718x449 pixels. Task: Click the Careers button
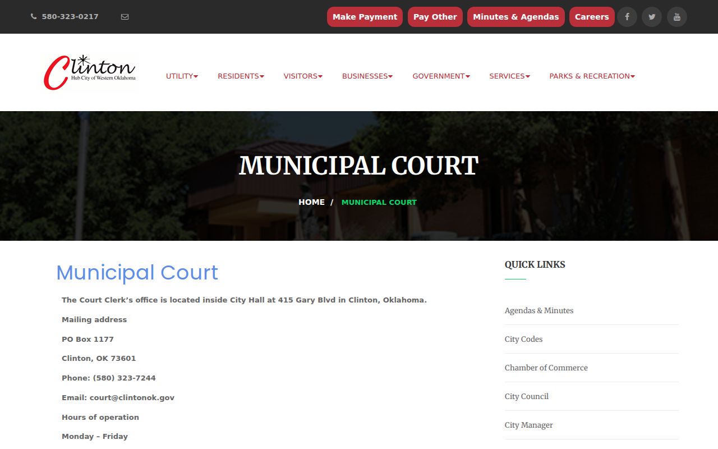[x=592, y=17]
